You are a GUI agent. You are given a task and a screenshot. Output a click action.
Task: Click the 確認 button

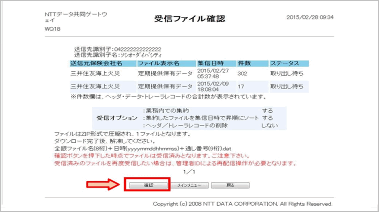tap(148, 185)
